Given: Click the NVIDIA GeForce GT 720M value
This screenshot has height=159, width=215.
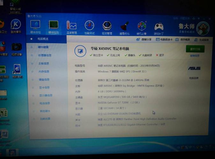Looking at the screenshot, I should [x=118, y=102].
